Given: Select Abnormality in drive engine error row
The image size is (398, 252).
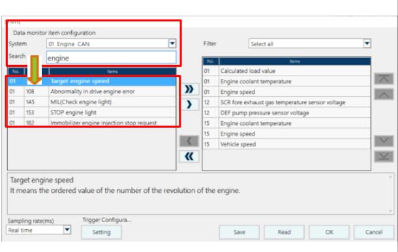Looking at the screenshot, I should click(x=91, y=91).
